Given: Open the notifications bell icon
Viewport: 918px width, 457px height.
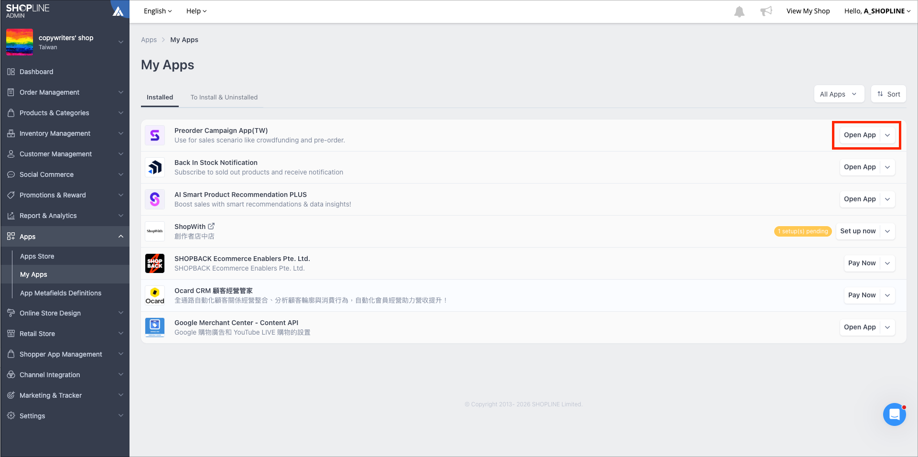Looking at the screenshot, I should 739,11.
